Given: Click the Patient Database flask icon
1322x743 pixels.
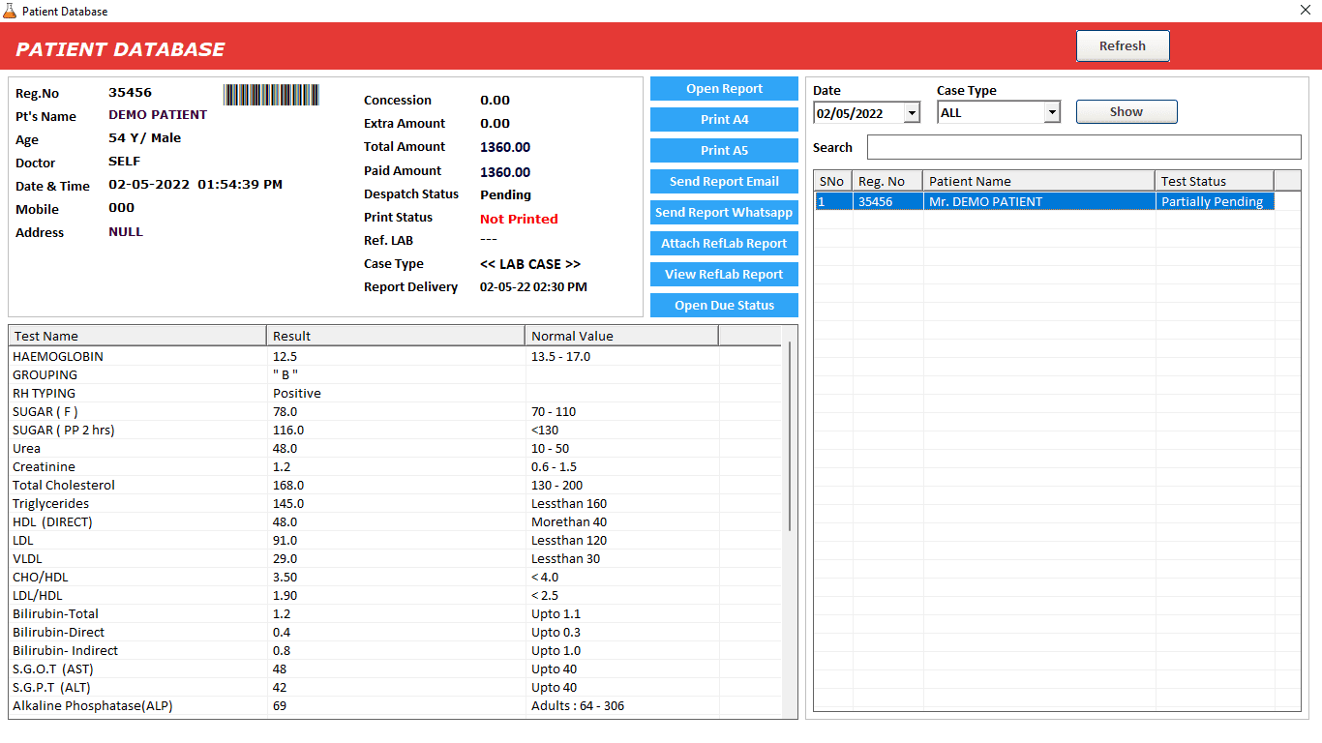Looking at the screenshot, I should (10, 11).
